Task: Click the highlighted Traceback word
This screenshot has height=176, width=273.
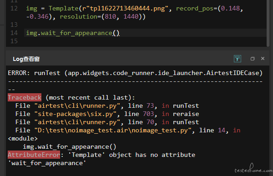Action: [x=25, y=97]
